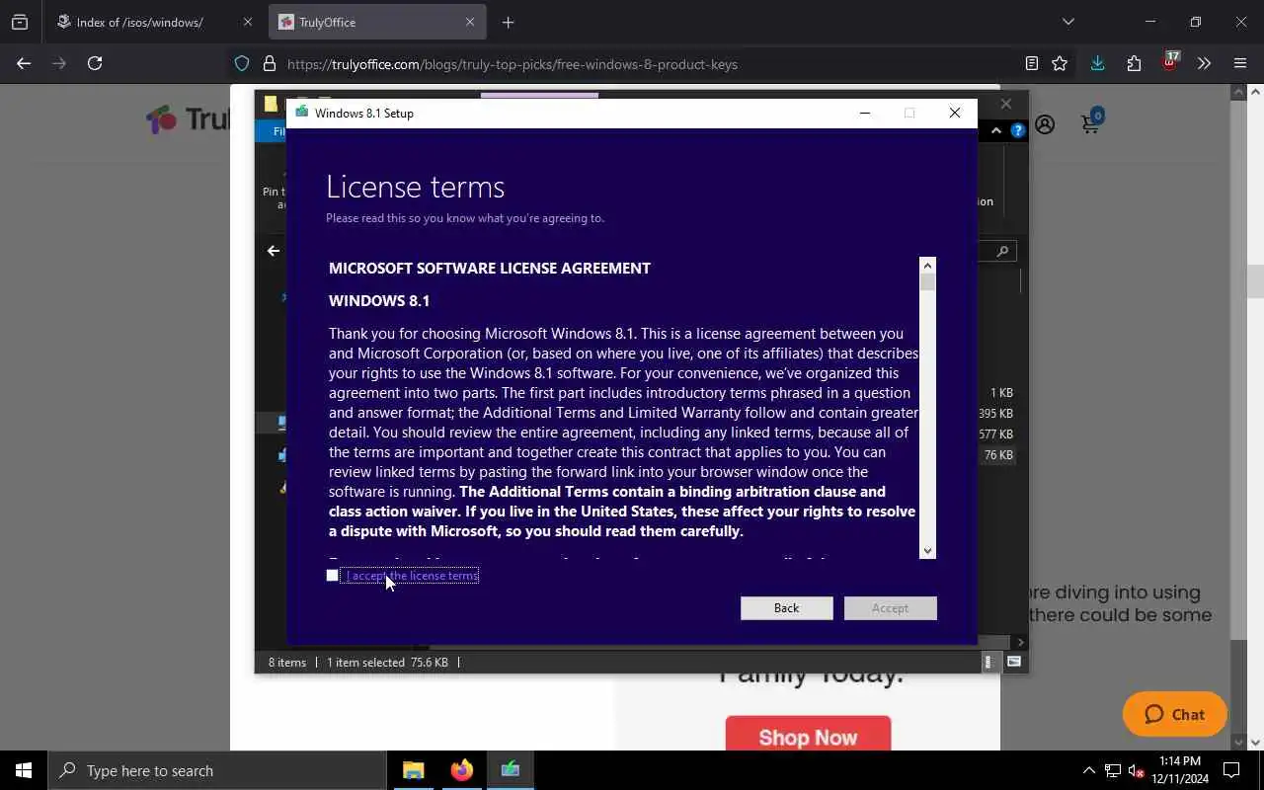Reload the current page
This screenshot has height=790, width=1264.
pos(95,63)
